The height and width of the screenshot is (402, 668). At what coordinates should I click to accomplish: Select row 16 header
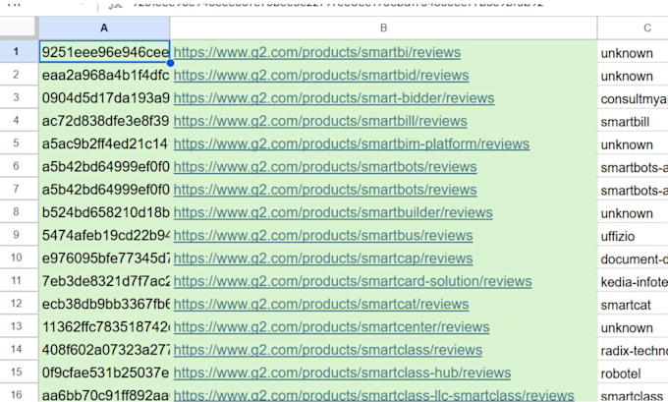click(19, 393)
